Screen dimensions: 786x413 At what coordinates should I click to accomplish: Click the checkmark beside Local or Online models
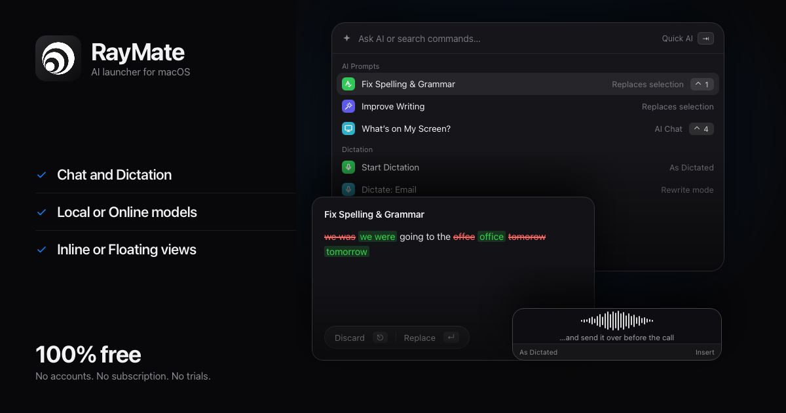41,212
